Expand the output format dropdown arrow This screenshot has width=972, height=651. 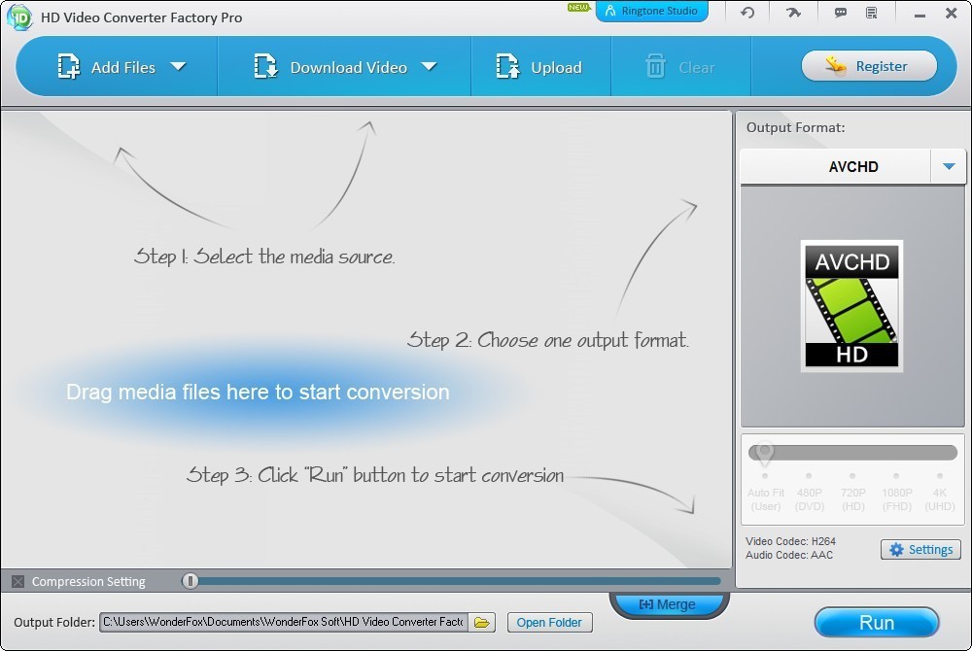(x=949, y=166)
